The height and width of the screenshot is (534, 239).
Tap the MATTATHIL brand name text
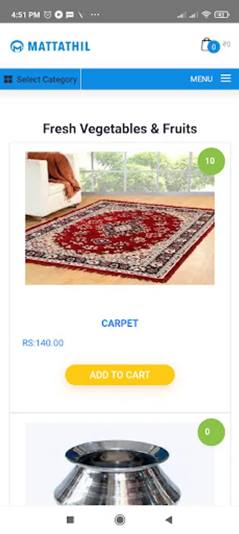(x=59, y=46)
